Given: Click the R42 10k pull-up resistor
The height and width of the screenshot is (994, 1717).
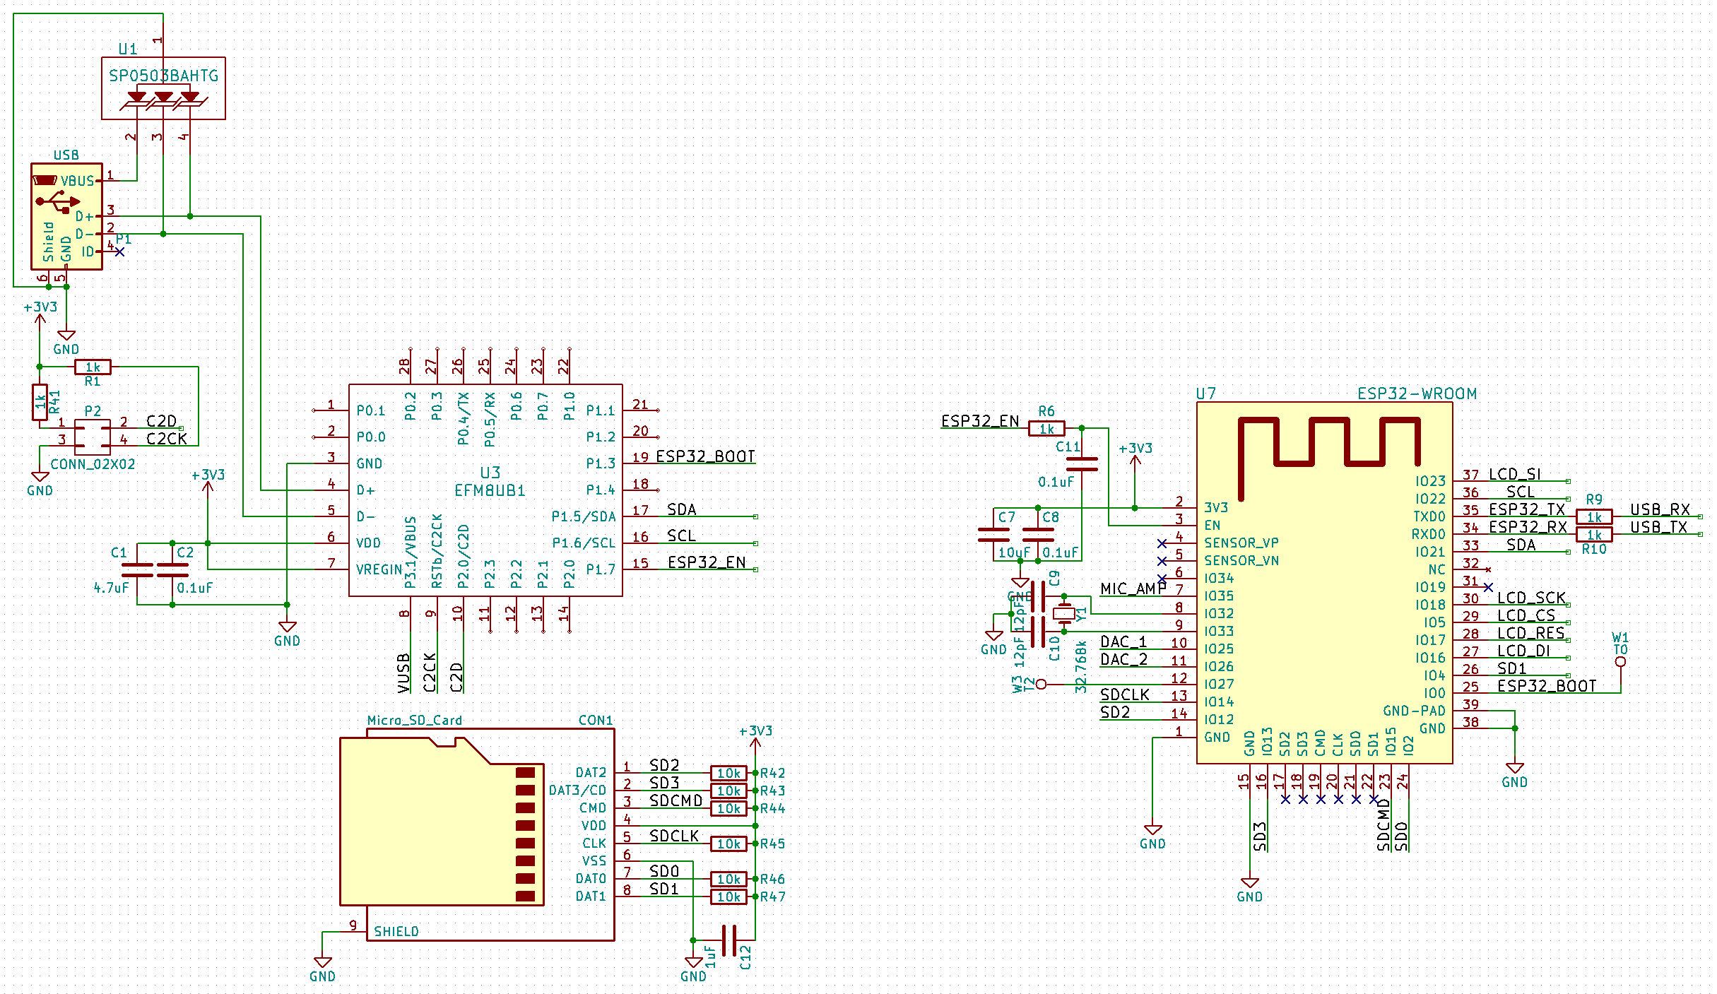Looking at the screenshot, I should [x=728, y=773].
